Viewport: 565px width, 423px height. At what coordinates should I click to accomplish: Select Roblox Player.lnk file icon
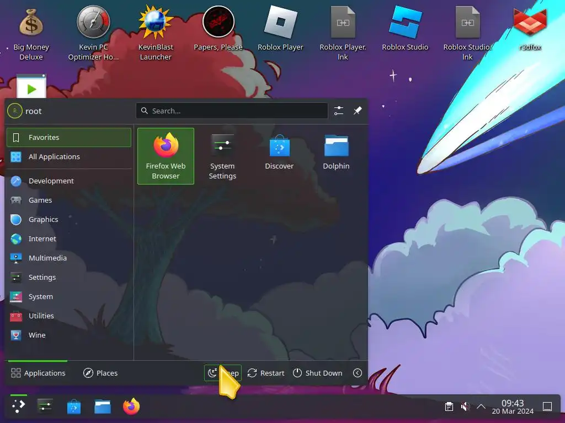point(343,33)
